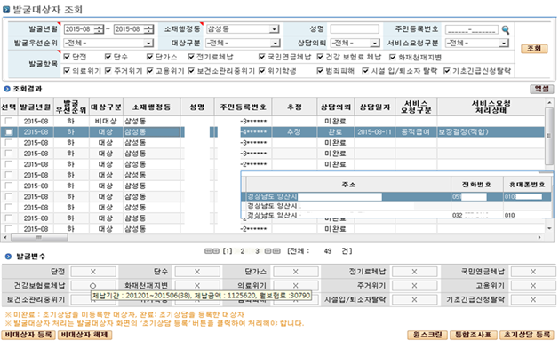The height and width of the screenshot is (348, 559).
Task: Sort by 상담일자 column header
Action: click(x=375, y=107)
